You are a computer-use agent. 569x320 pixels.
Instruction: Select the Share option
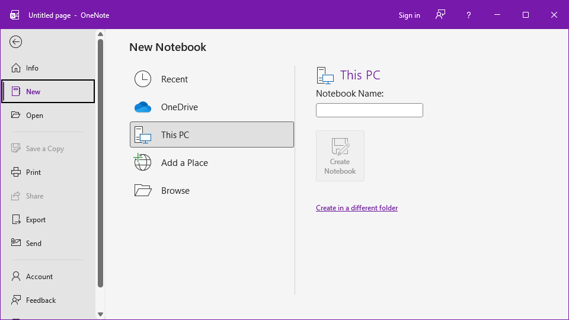point(48,196)
